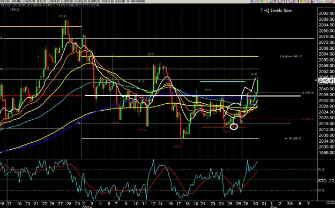Click the 40.71 green swing label
The width and height of the screenshot is (335, 208).
(x=151, y=55)
